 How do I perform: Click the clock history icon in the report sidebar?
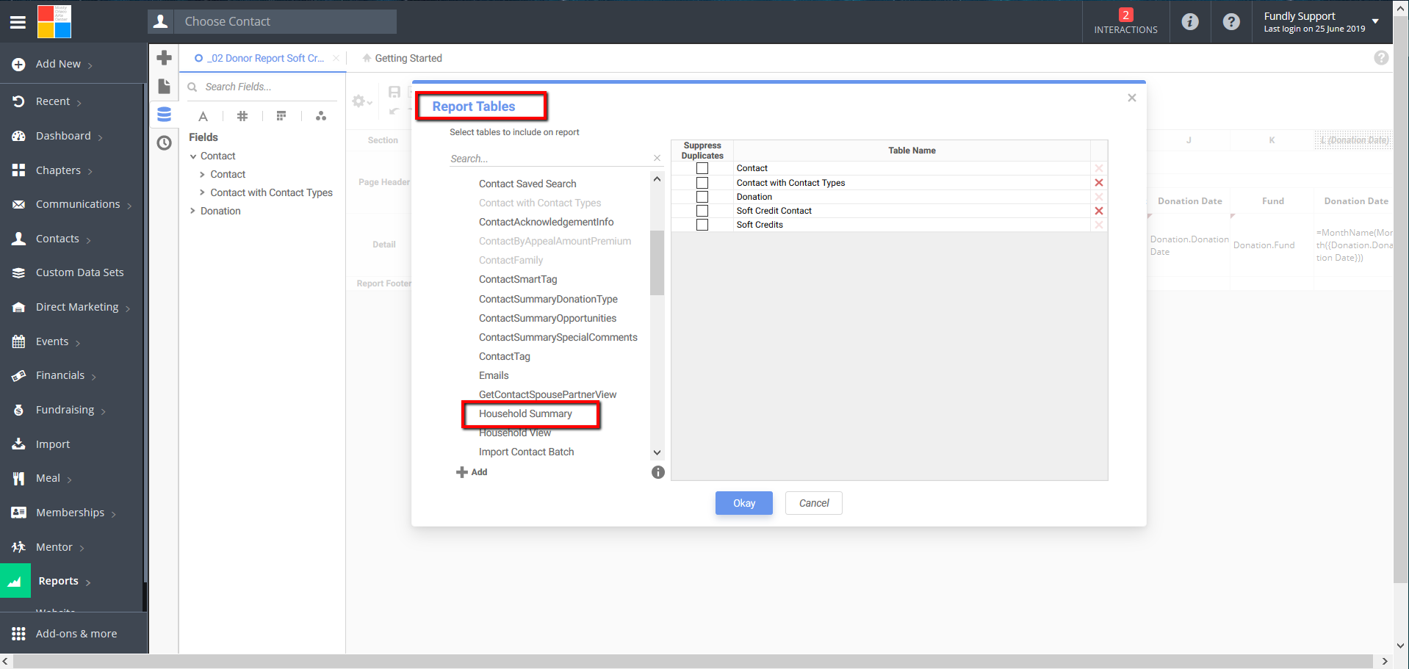click(x=164, y=142)
